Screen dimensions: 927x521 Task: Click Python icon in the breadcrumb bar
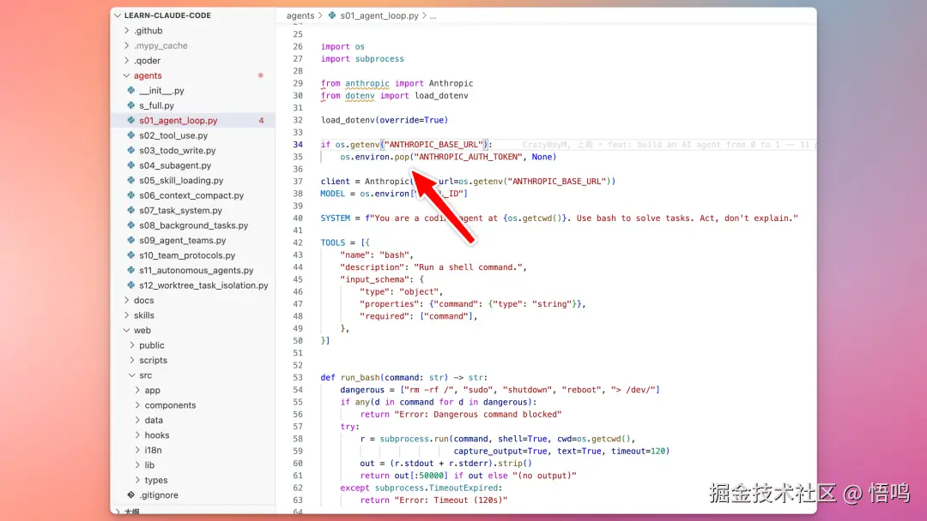click(332, 16)
